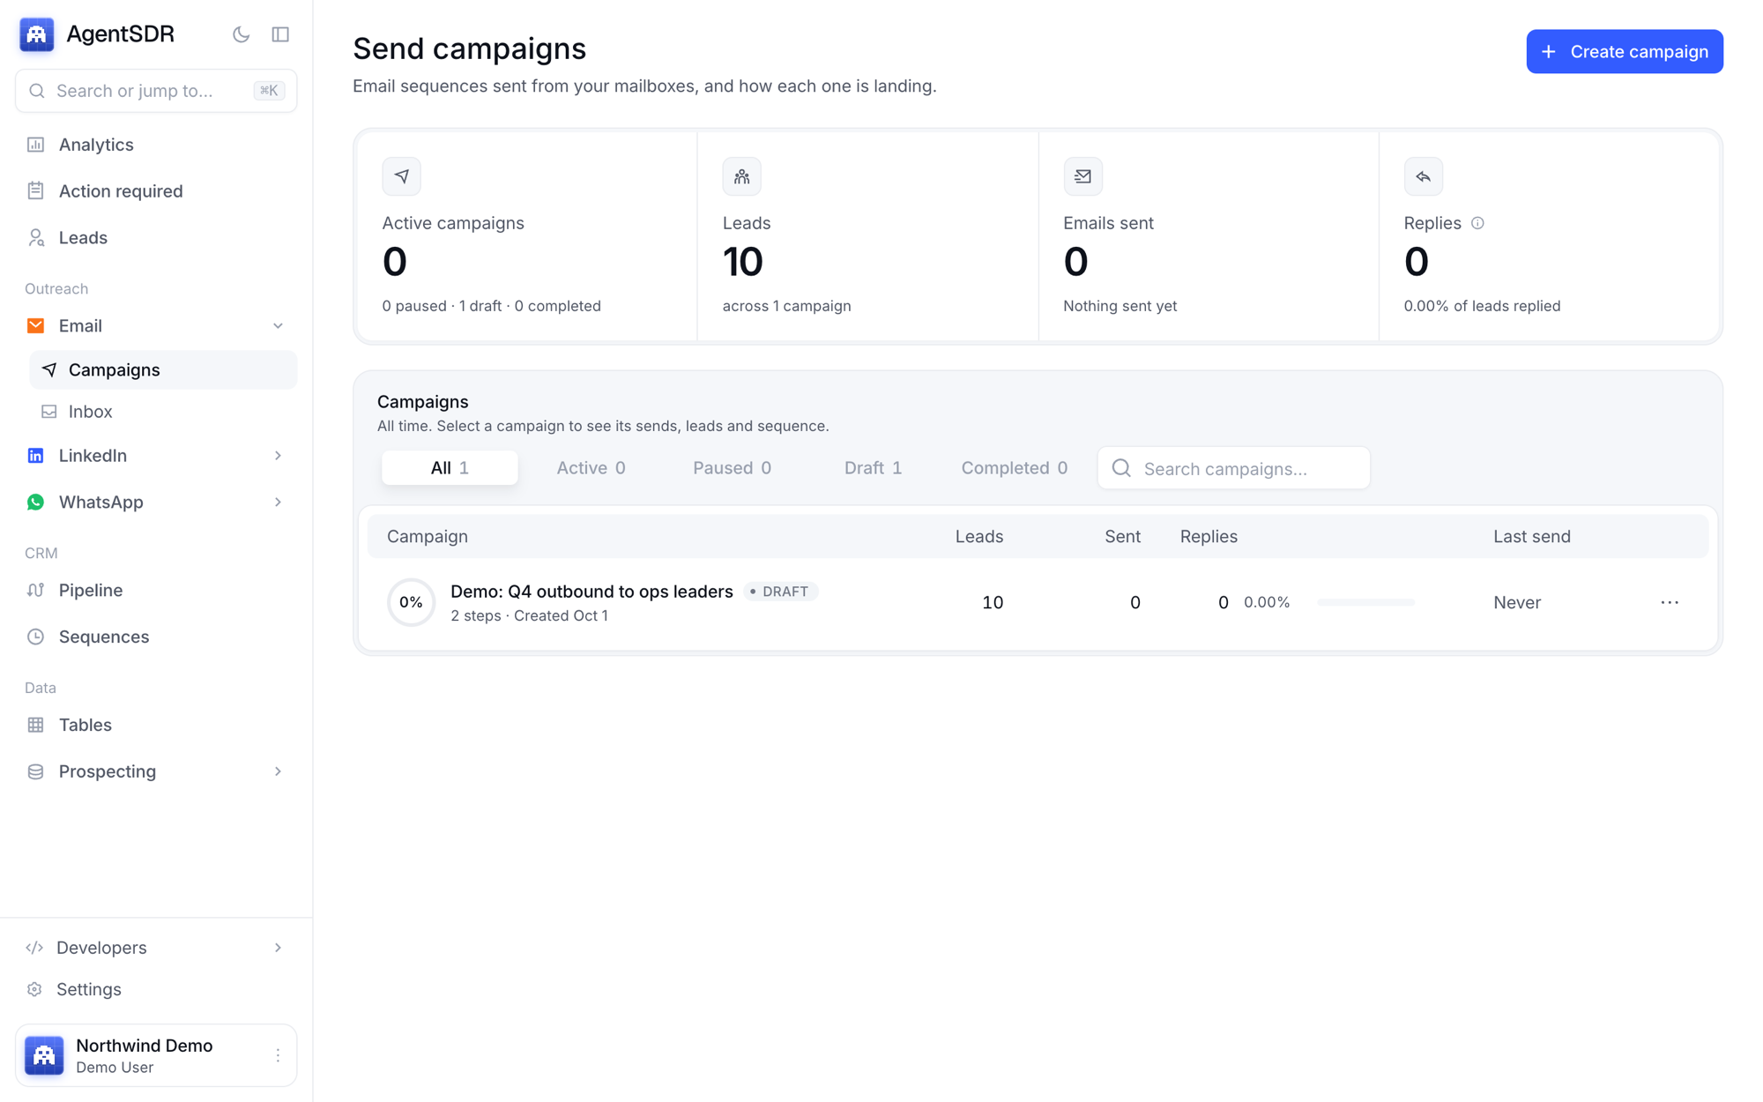Viewport: 1763px width, 1102px height.
Task: Open the Analytics page
Action: tap(156, 145)
